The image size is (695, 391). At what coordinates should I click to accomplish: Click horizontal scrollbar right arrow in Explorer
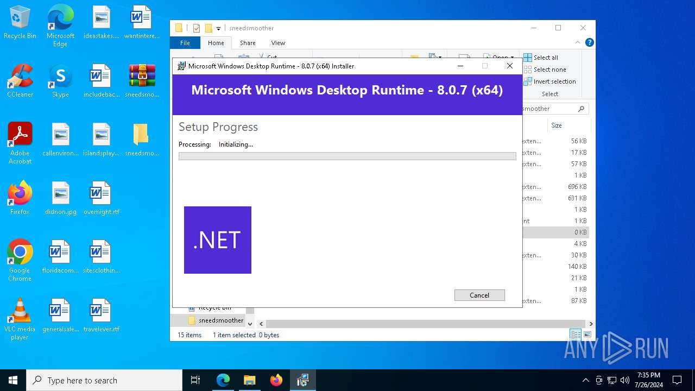coord(591,324)
